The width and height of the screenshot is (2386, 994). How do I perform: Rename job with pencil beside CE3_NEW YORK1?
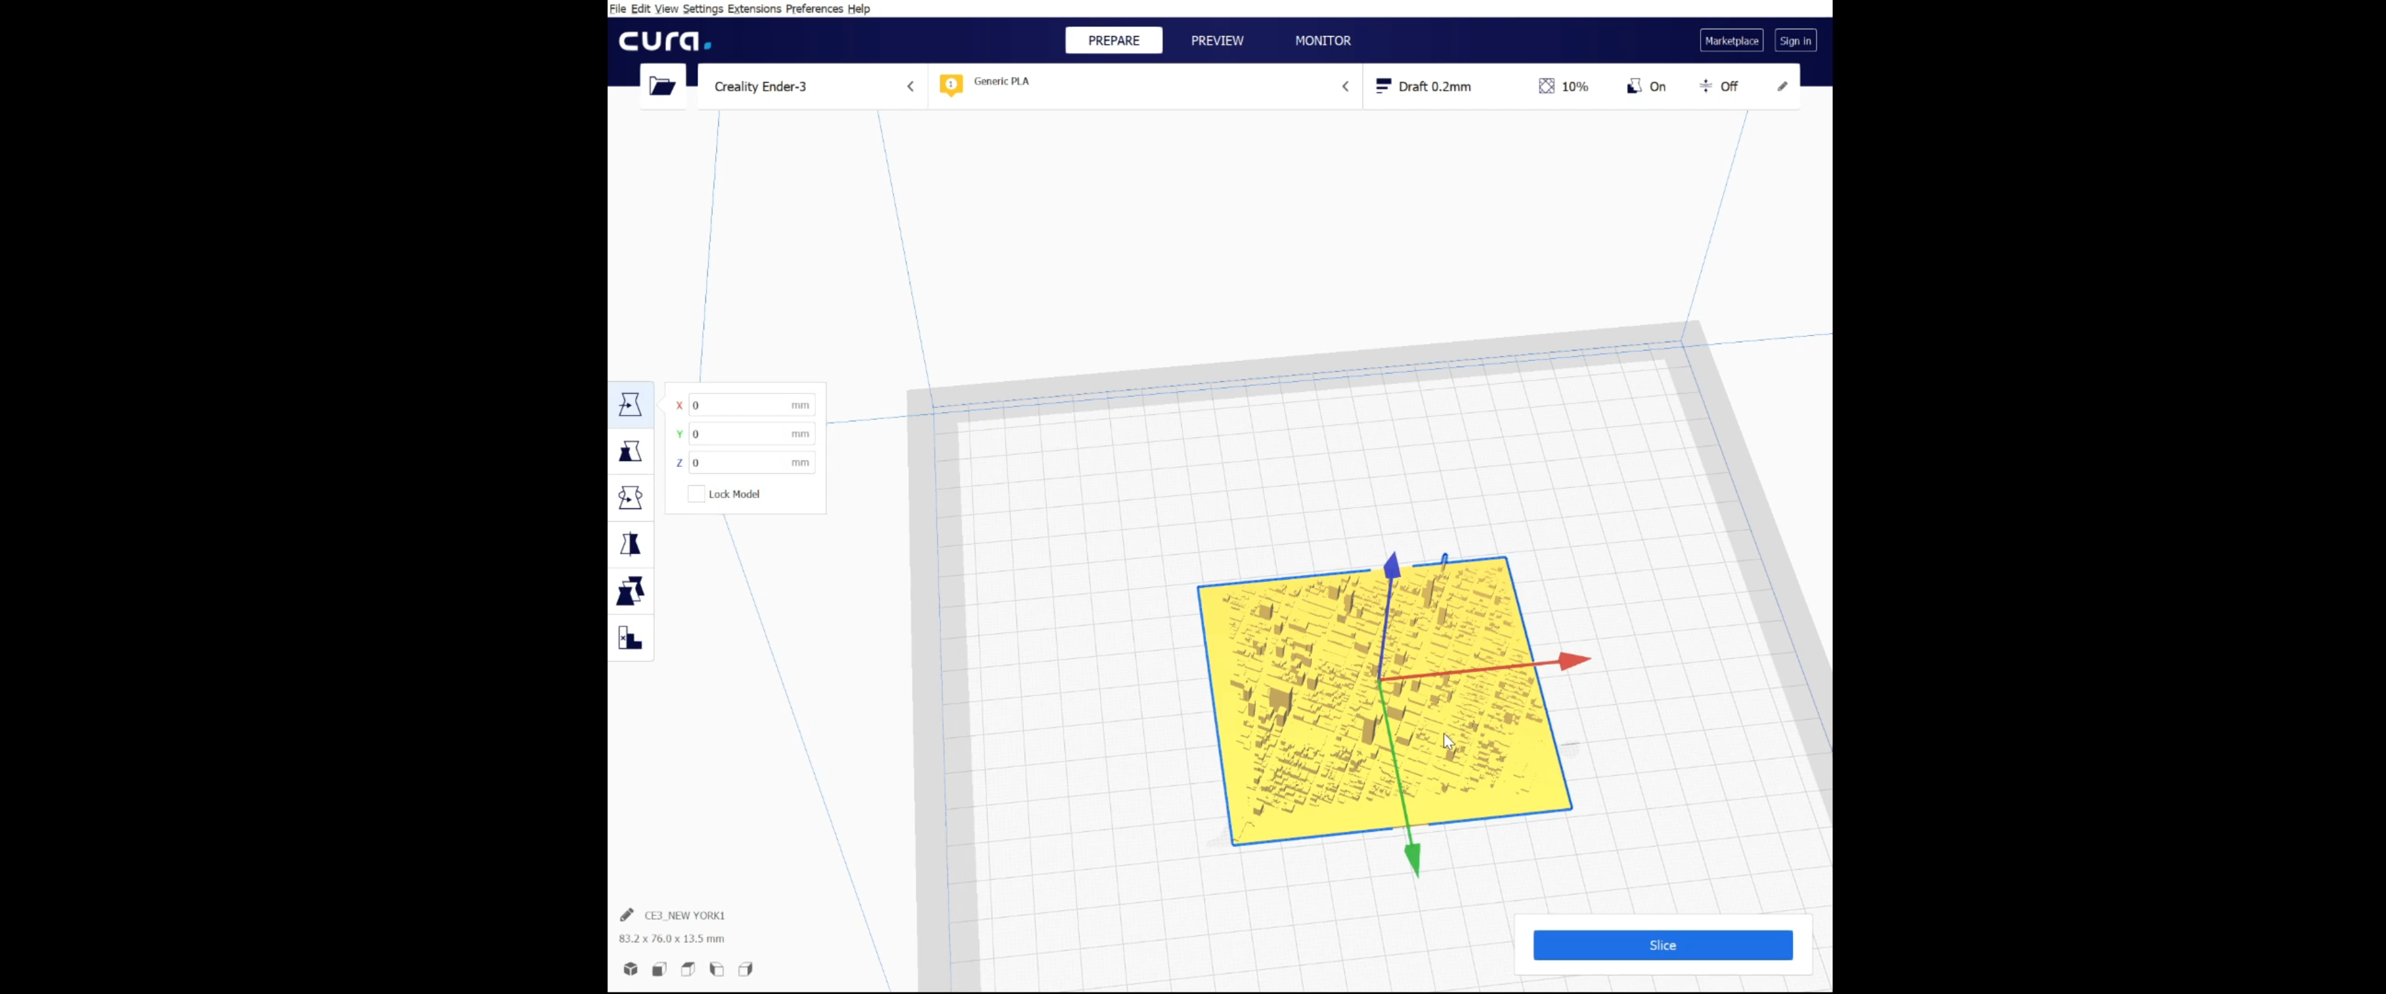pyautogui.click(x=627, y=915)
